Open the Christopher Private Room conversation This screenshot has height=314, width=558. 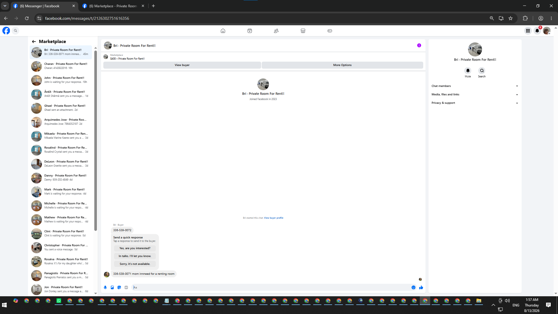(x=61, y=247)
